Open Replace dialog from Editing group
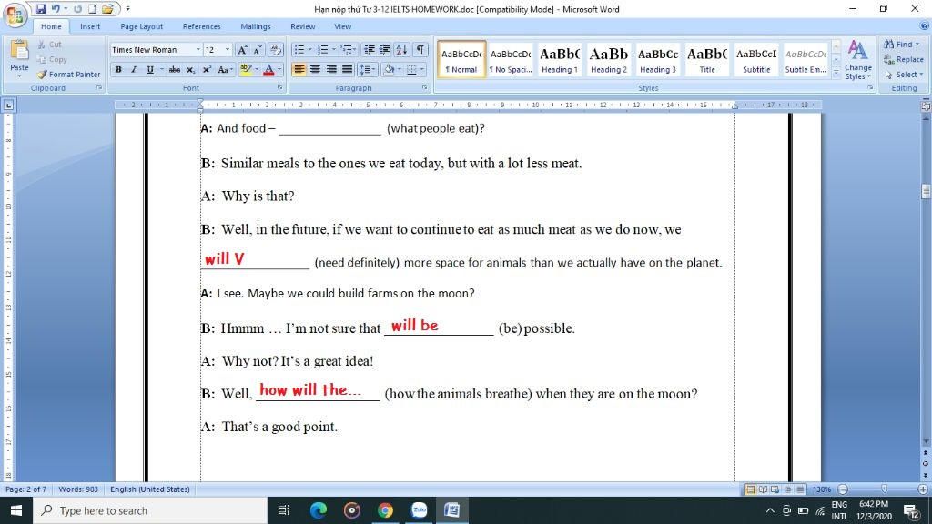The height and width of the screenshot is (524, 932). 904,59
